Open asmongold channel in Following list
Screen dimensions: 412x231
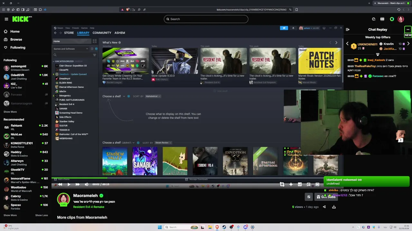pyautogui.click(x=26, y=68)
